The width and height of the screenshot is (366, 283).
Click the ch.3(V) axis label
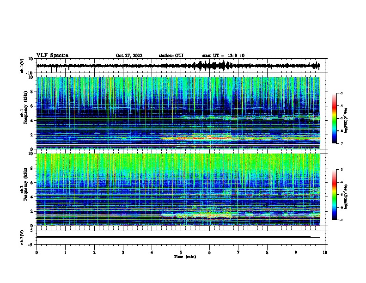click(22, 237)
